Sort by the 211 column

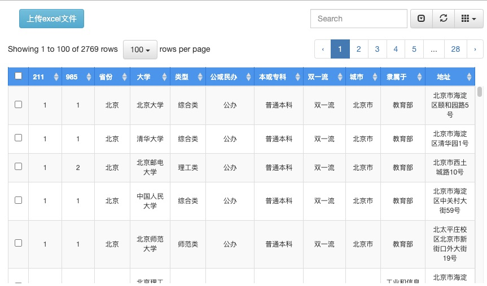[x=45, y=77]
